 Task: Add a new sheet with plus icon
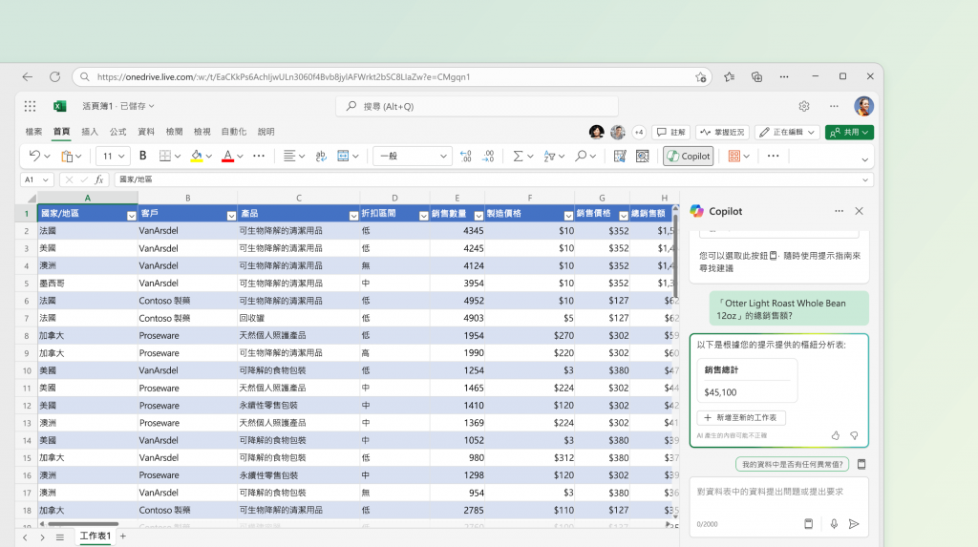123,536
